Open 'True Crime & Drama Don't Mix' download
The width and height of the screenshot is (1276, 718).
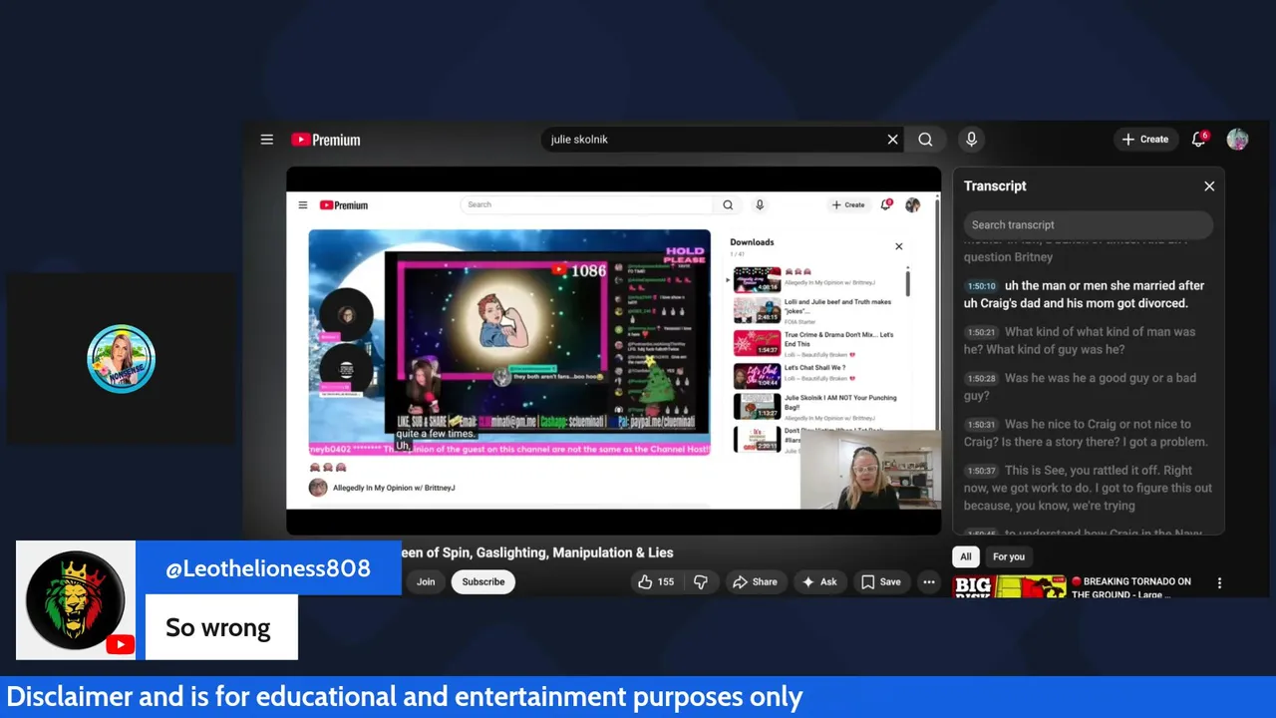pyautogui.click(x=816, y=343)
